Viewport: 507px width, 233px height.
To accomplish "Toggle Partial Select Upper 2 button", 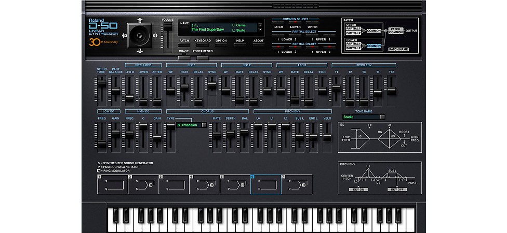I will point(329,35).
